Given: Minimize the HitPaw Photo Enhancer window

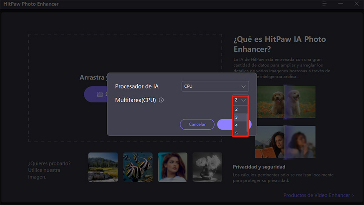Looking at the screenshot, I should pyautogui.click(x=341, y=4).
